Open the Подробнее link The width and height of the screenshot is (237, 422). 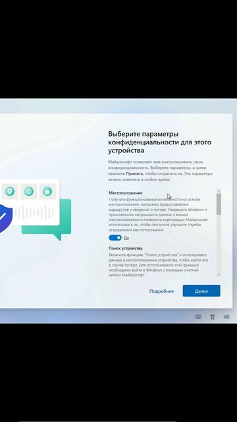coord(162,291)
